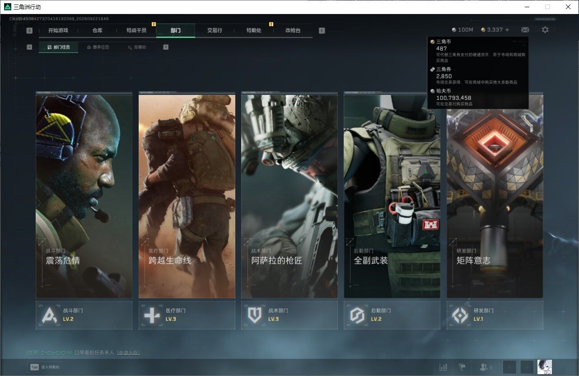Open the 仓库 tab

click(x=97, y=31)
